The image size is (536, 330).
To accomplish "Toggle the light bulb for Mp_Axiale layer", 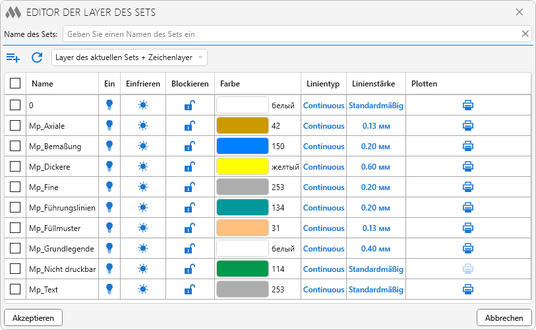I will pyautogui.click(x=109, y=125).
